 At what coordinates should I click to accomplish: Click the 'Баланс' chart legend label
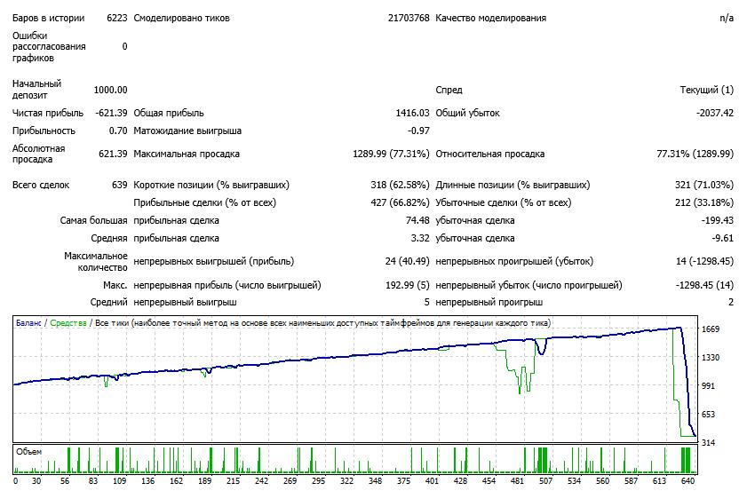pos(28,323)
